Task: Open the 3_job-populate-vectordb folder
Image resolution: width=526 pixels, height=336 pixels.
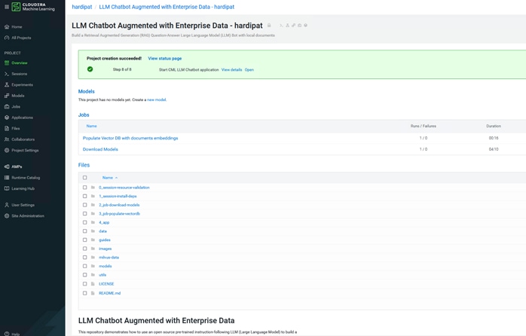Action: pyautogui.click(x=119, y=214)
